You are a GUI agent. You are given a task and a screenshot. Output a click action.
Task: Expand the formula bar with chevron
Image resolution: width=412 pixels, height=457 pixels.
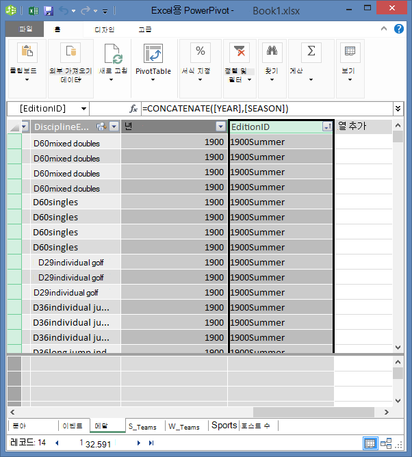point(398,109)
